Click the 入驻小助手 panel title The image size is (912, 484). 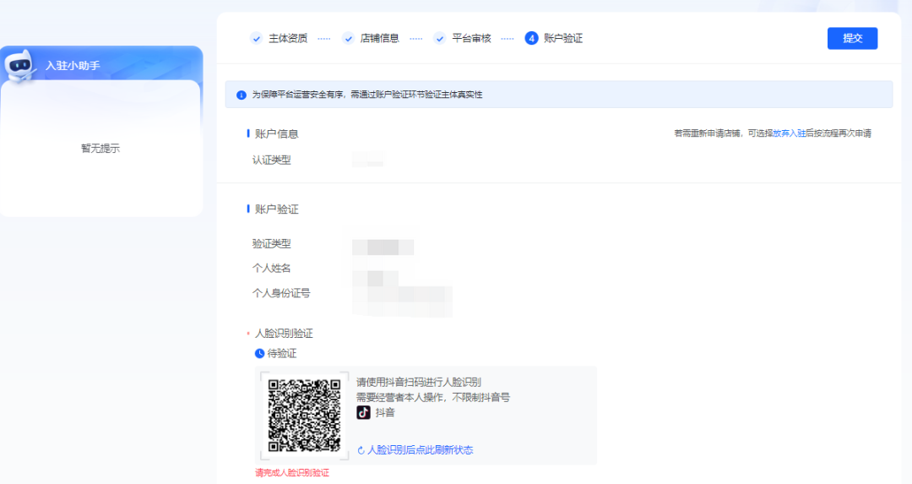73,66
